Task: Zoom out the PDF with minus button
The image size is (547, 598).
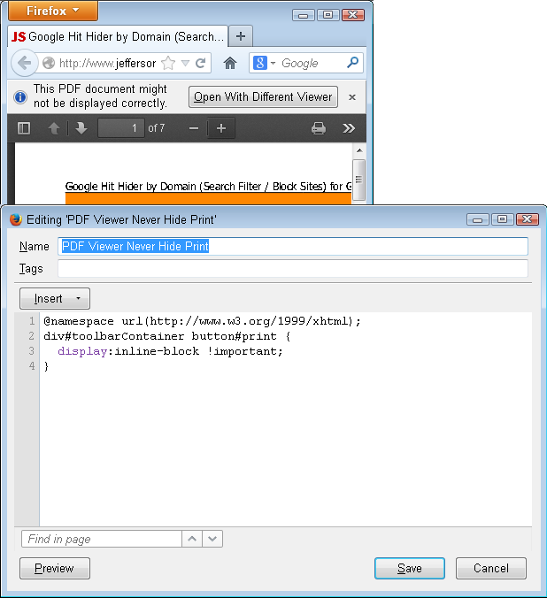Action: coord(194,128)
